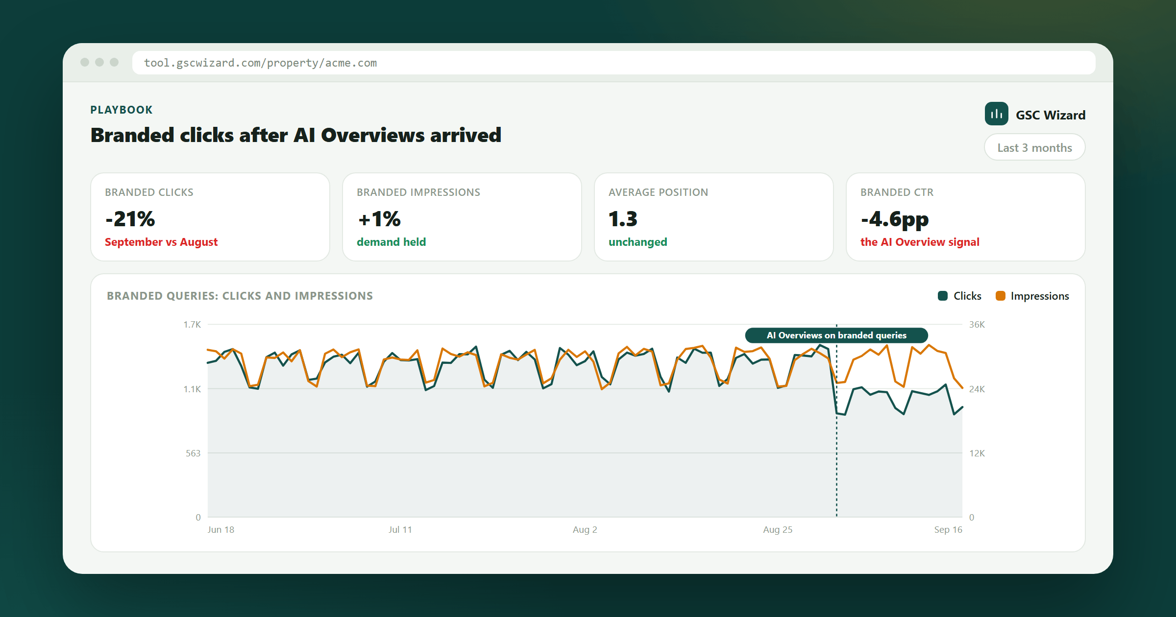
Task: Toggle the Impressions legend swatch
Action: tap(1001, 296)
